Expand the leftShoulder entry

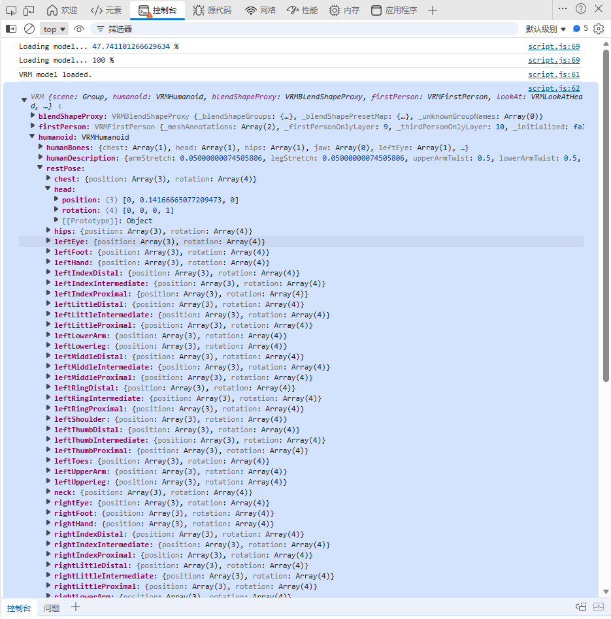pyautogui.click(x=48, y=418)
